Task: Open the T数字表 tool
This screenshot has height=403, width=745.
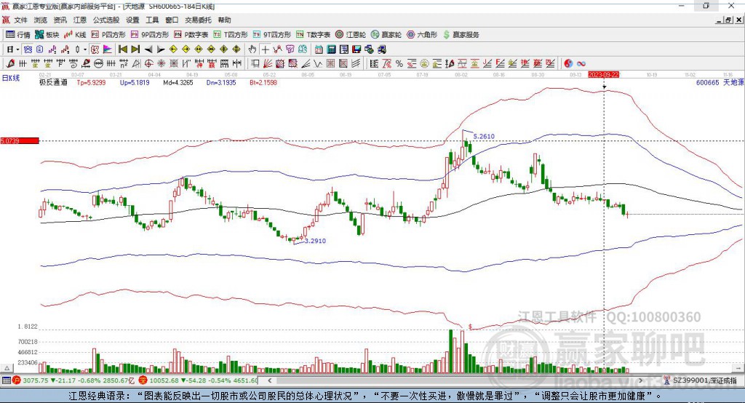Action: click(x=313, y=35)
